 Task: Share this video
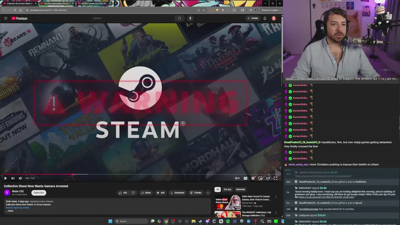(146, 192)
